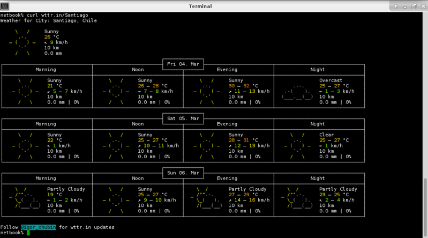Click Friday evening temperature '30 – 32 °C'

click(x=243, y=86)
